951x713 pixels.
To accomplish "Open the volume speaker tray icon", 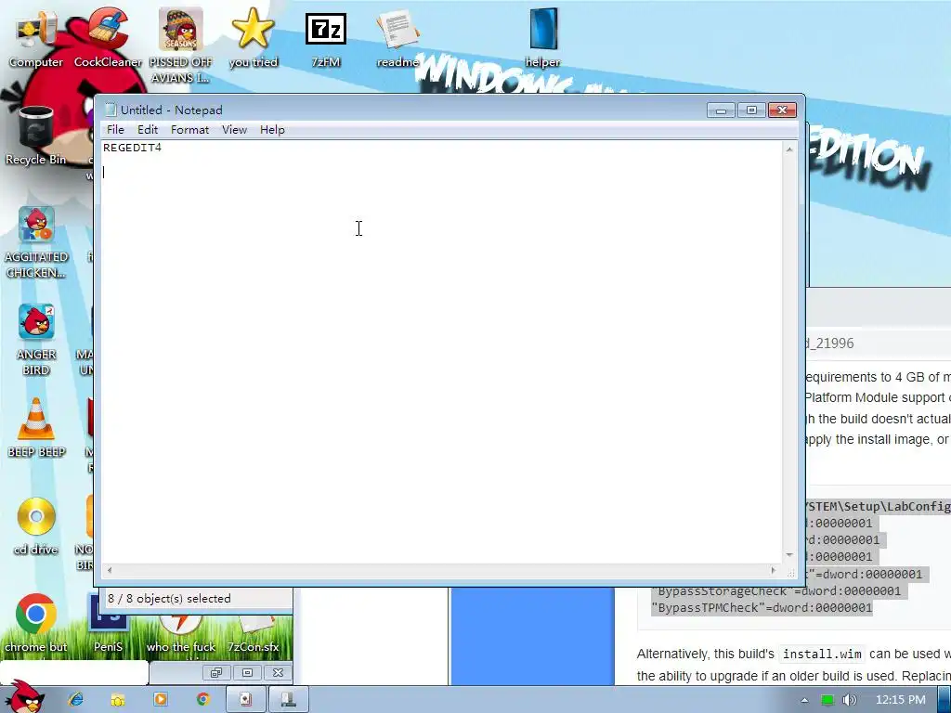I will coord(849,700).
